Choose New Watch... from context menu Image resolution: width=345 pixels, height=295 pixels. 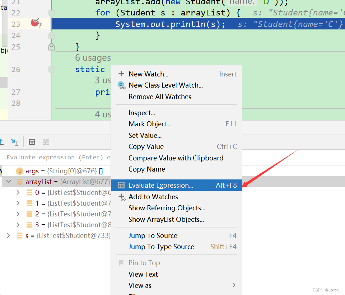[176, 74]
